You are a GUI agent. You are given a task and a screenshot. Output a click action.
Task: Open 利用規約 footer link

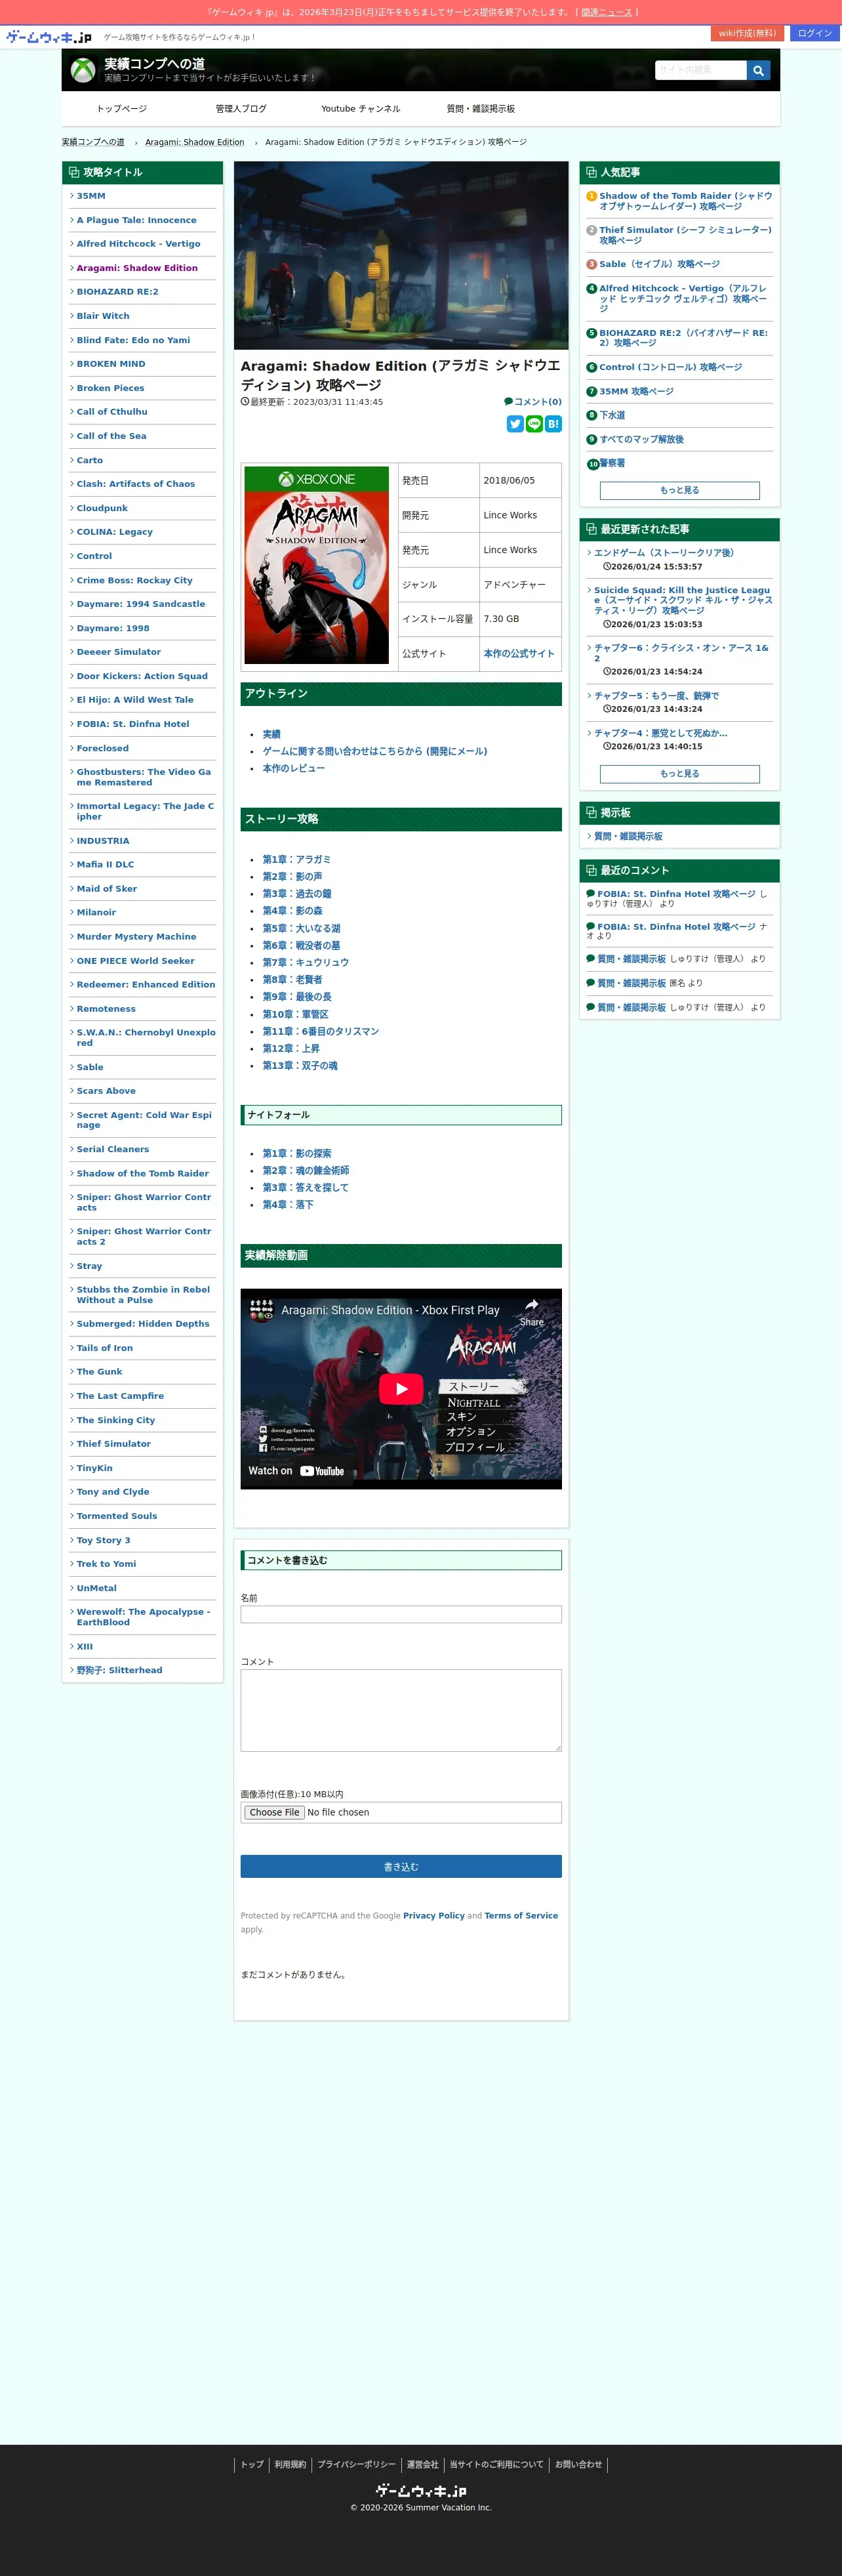point(290,2465)
